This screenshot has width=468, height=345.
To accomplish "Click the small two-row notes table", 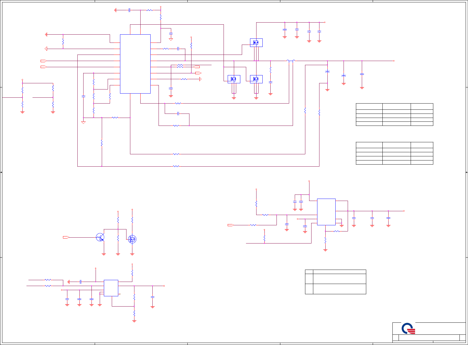I will [336, 282].
